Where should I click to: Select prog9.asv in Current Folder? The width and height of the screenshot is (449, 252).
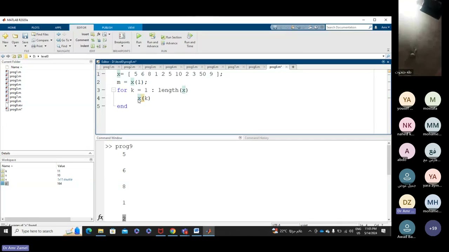[16, 105]
